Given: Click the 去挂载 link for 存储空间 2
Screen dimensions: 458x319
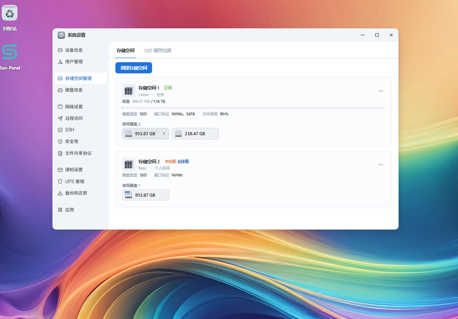Looking at the screenshot, I should pyautogui.click(x=183, y=161).
